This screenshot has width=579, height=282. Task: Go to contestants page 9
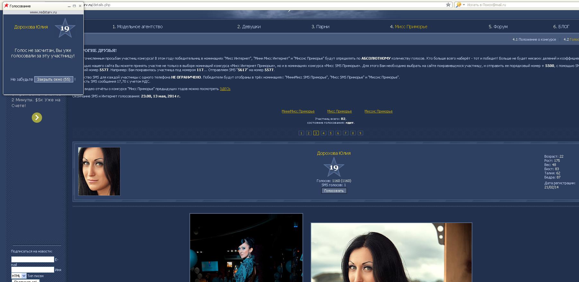click(x=360, y=133)
